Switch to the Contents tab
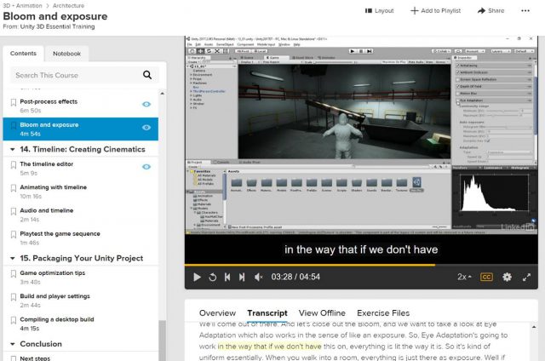Viewport: 545px width, 361px height. pos(23,54)
